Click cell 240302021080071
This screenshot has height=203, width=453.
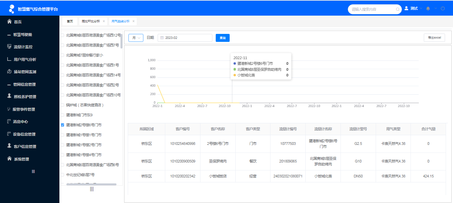[x=288, y=176]
